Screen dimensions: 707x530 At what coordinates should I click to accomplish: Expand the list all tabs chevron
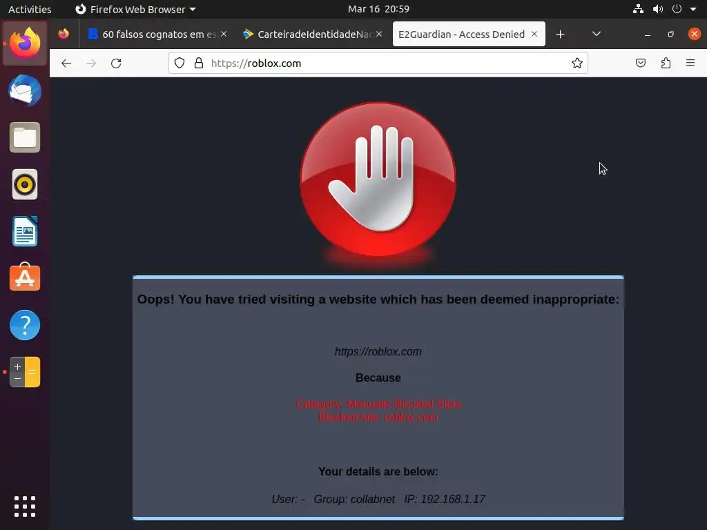596,35
